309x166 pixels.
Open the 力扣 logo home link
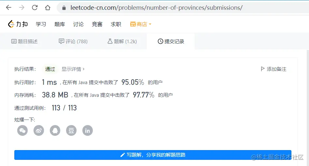click(x=18, y=24)
